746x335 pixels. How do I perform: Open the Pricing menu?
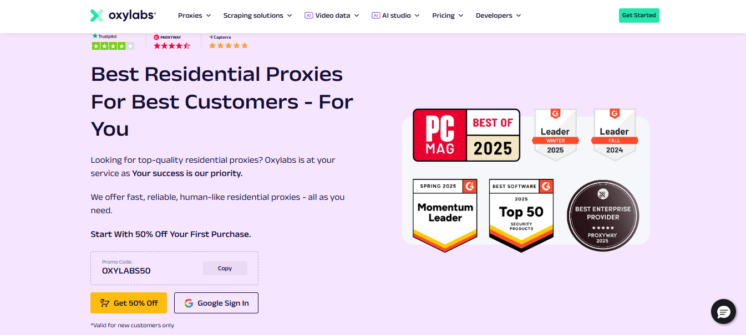pyautogui.click(x=448, y=16)
